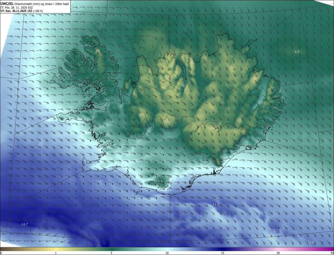Click the 2.2 value label on the map
The height and width of the screenshot is (255, 334).
coord(255,78)
